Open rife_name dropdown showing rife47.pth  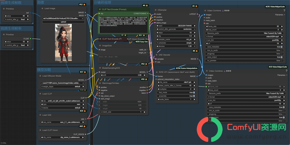pyautogui.click(x=176, y=82)
